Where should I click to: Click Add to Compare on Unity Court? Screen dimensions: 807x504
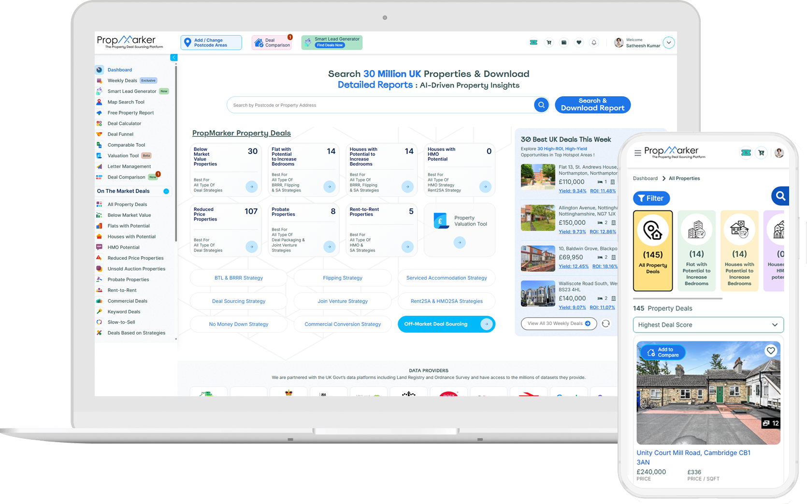click(663, 352)
